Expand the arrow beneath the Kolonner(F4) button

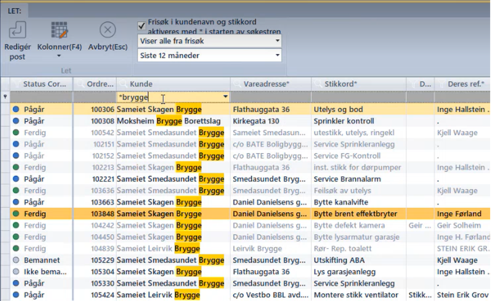click(x=59, y=56)
